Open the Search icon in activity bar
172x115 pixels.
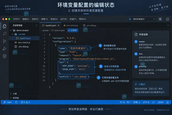point(5,34)
